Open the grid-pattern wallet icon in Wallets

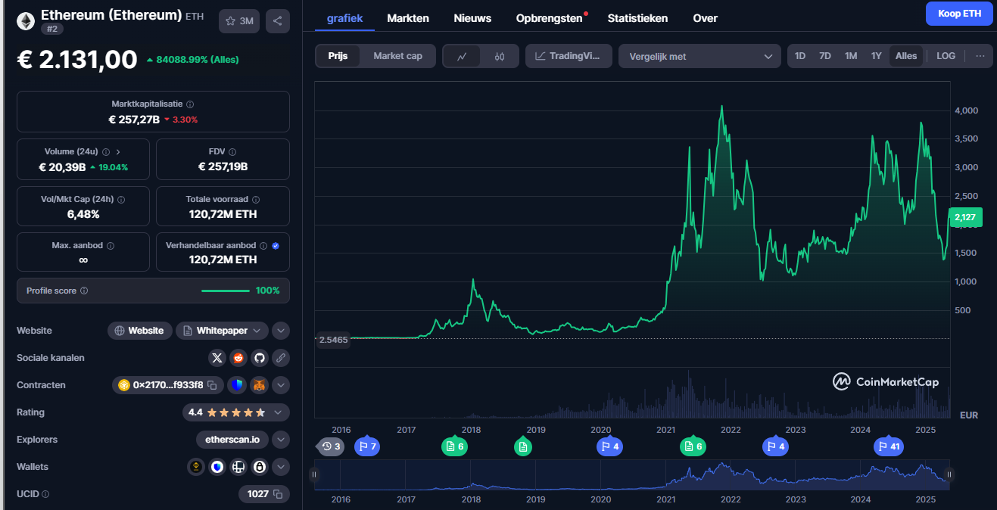[238, 467]
